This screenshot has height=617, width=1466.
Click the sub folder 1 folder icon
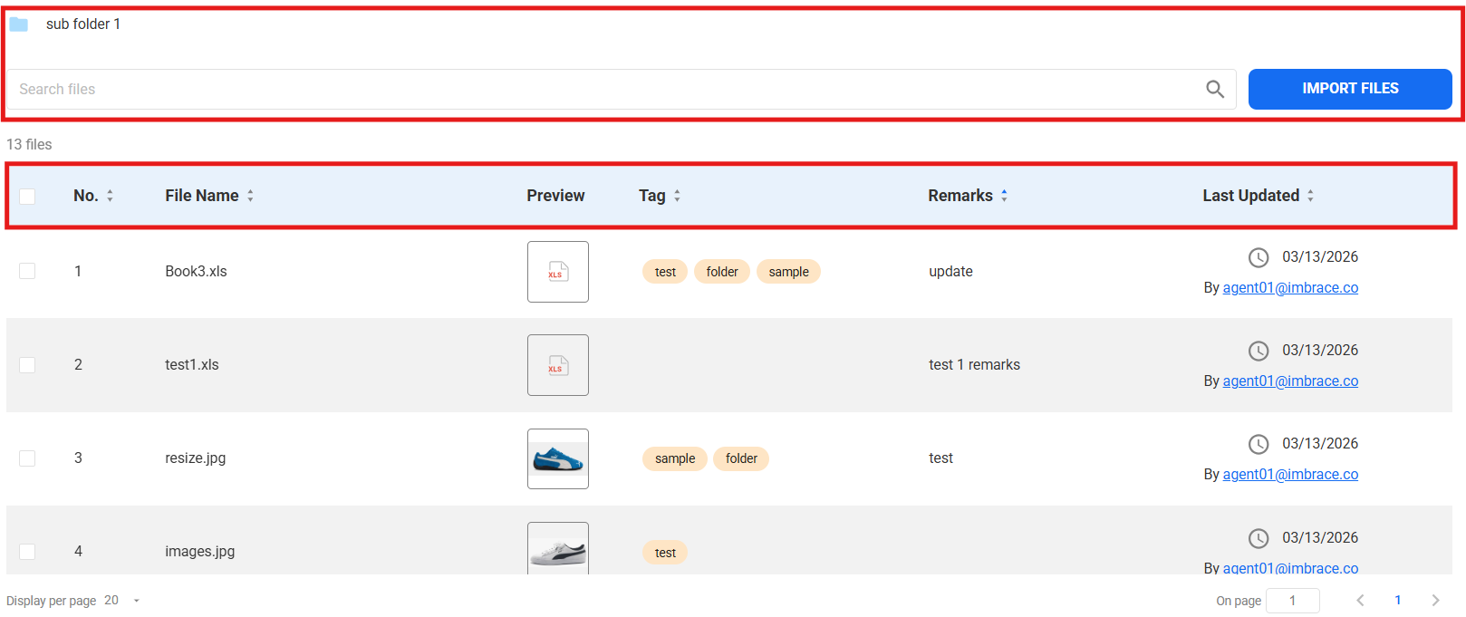point(19,24)
